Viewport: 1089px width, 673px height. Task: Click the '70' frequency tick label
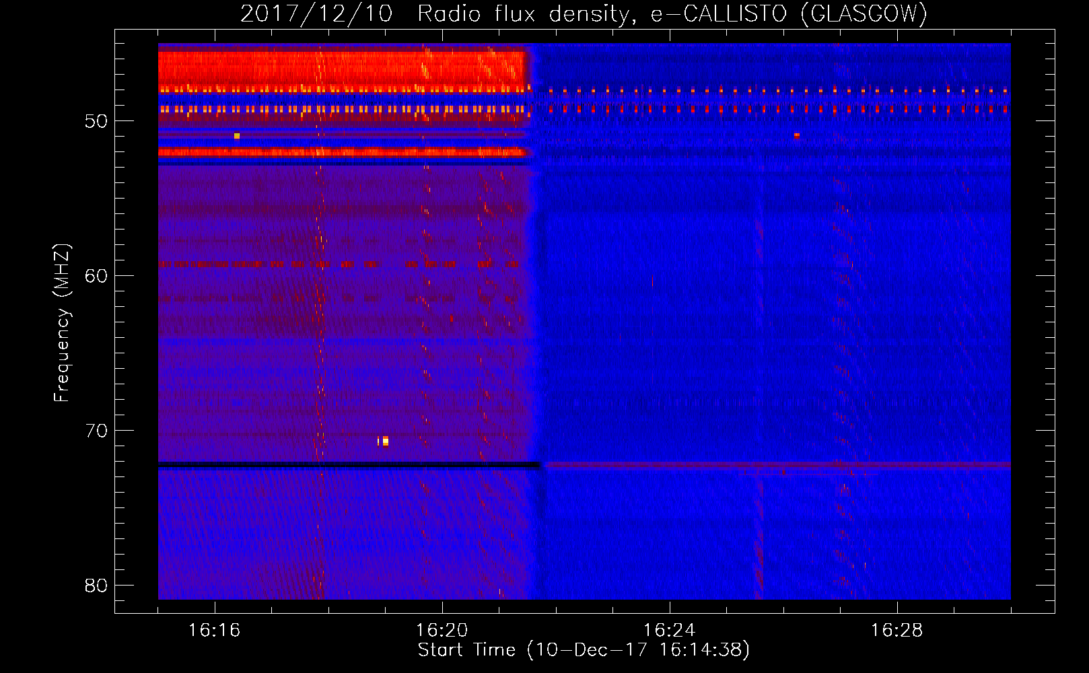(x=96, y=431)
